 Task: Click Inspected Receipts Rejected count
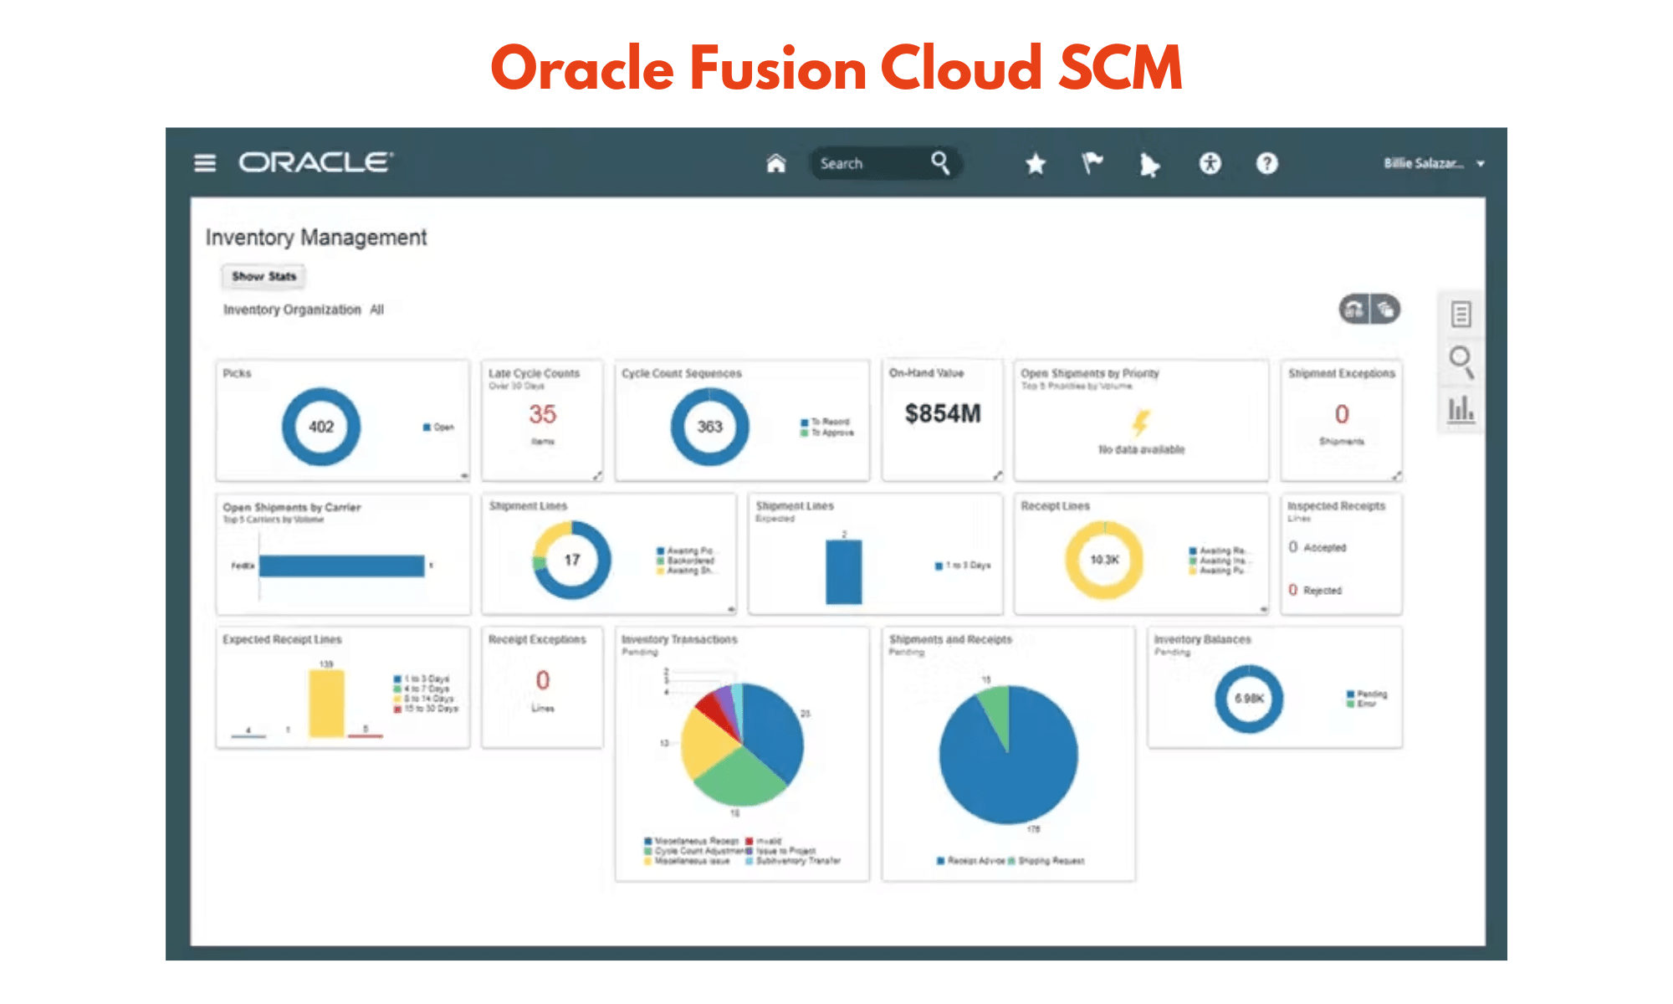click(1293, 590)
